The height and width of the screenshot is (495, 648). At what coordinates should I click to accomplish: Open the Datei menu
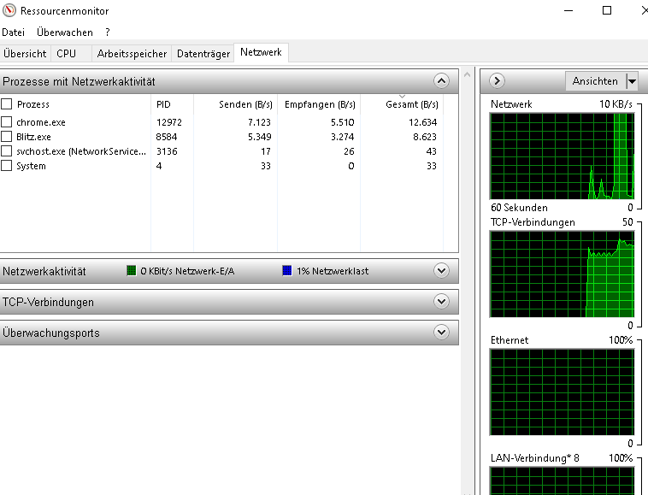(x=13, y=32)
